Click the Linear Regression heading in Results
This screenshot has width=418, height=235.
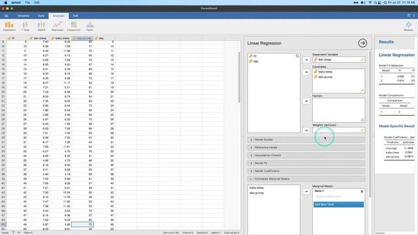[396, 55]
